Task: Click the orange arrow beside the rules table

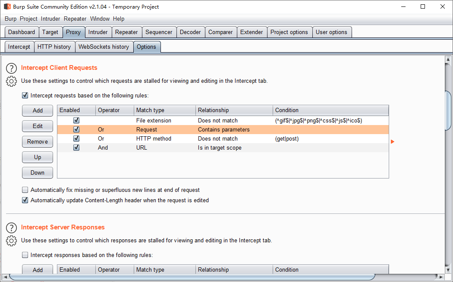Action: click(x=392, y=141)
